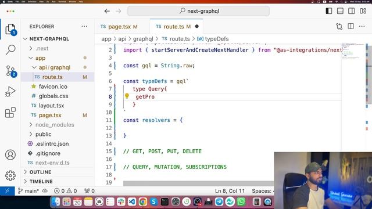Click the minimap code overview

click(x=353, y=51)
